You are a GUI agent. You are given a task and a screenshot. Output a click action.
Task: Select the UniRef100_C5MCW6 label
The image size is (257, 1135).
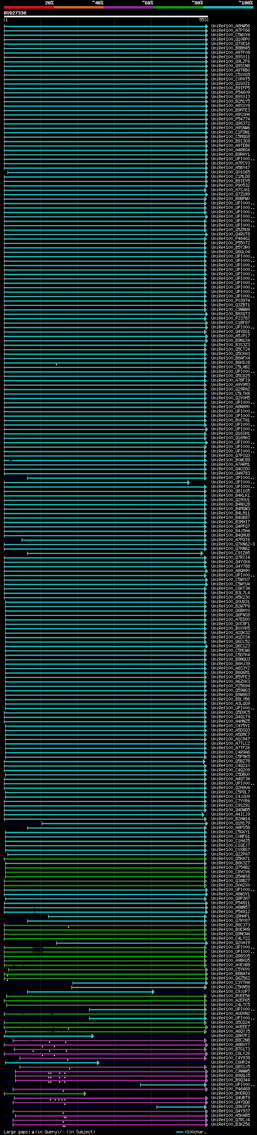[x=230, y=650]
